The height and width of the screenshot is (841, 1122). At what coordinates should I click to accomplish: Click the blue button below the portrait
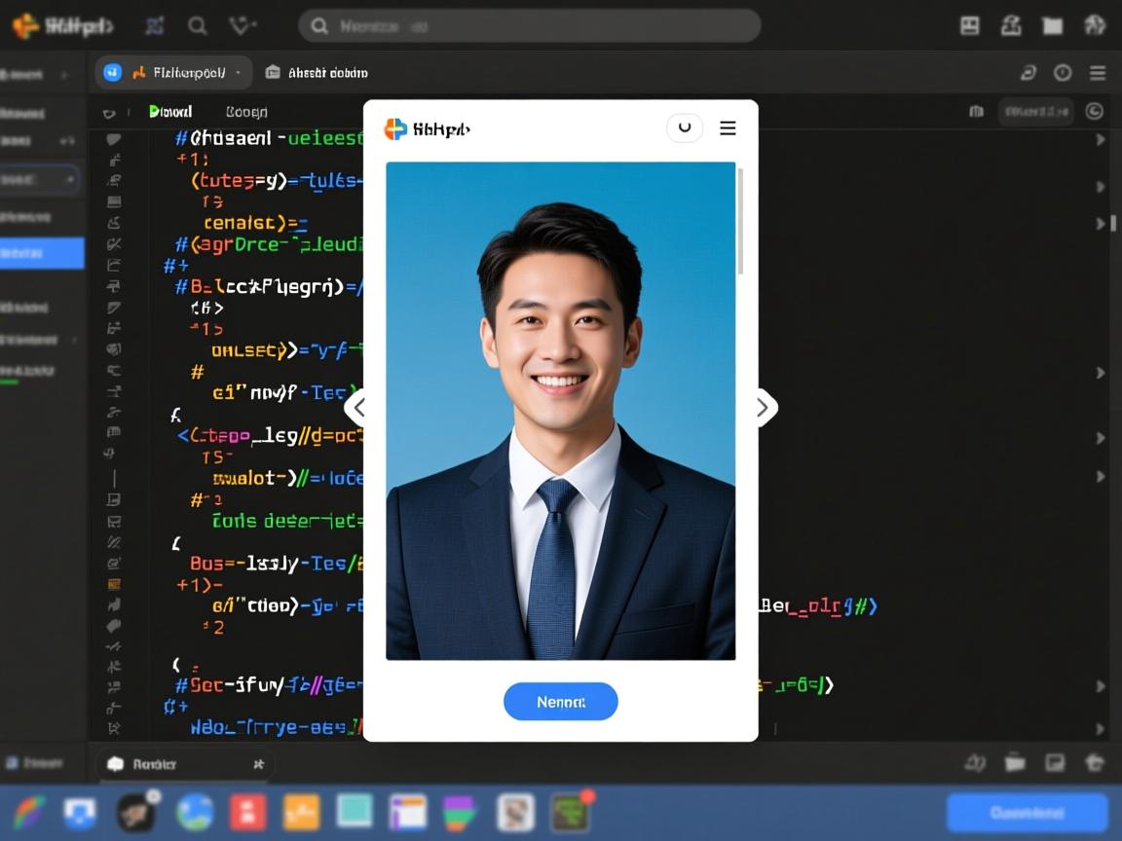560,702
